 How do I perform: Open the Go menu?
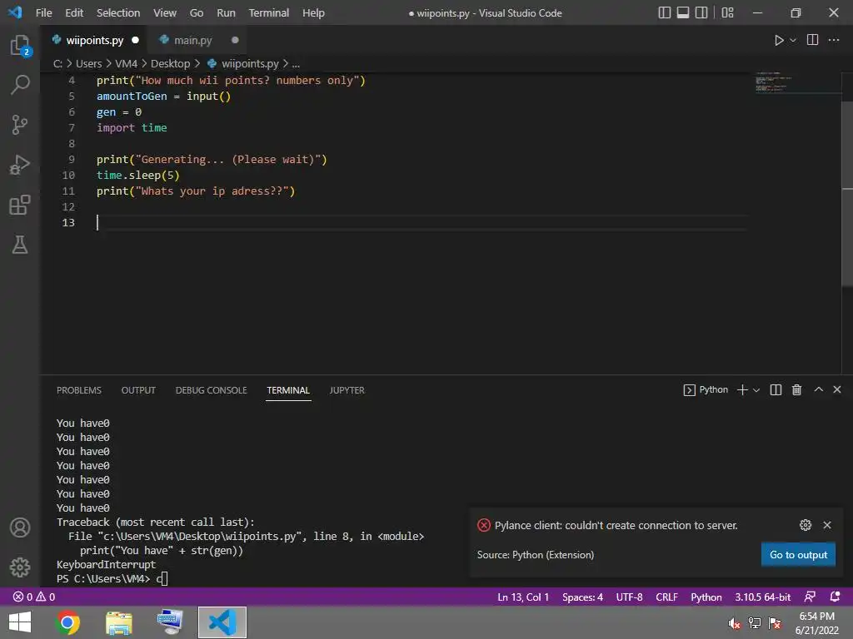197,12
